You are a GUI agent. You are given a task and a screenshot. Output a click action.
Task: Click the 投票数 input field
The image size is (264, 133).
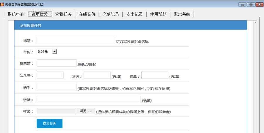tap(56, 63)
